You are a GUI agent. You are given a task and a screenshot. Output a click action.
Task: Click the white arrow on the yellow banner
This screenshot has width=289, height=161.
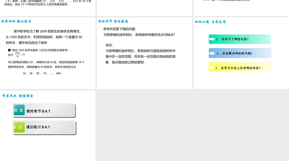[x=212, y=68]
